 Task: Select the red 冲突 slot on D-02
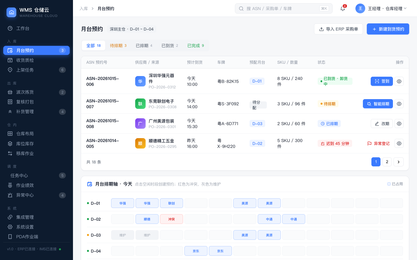click(171, 219)
